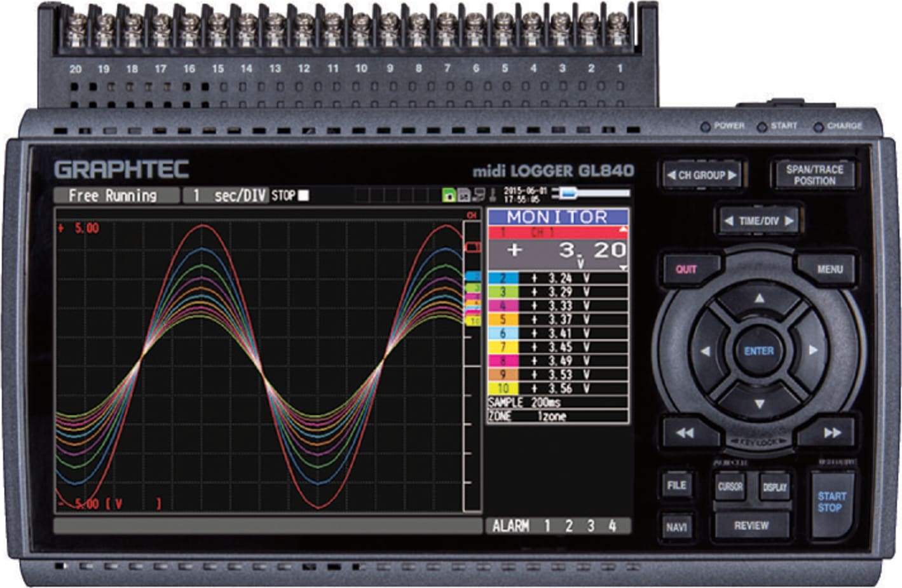Image resolution: width=902 pixels, height=588 pixels.
Task: Push the down arrow direction key
Action: (x=759, y=404)
